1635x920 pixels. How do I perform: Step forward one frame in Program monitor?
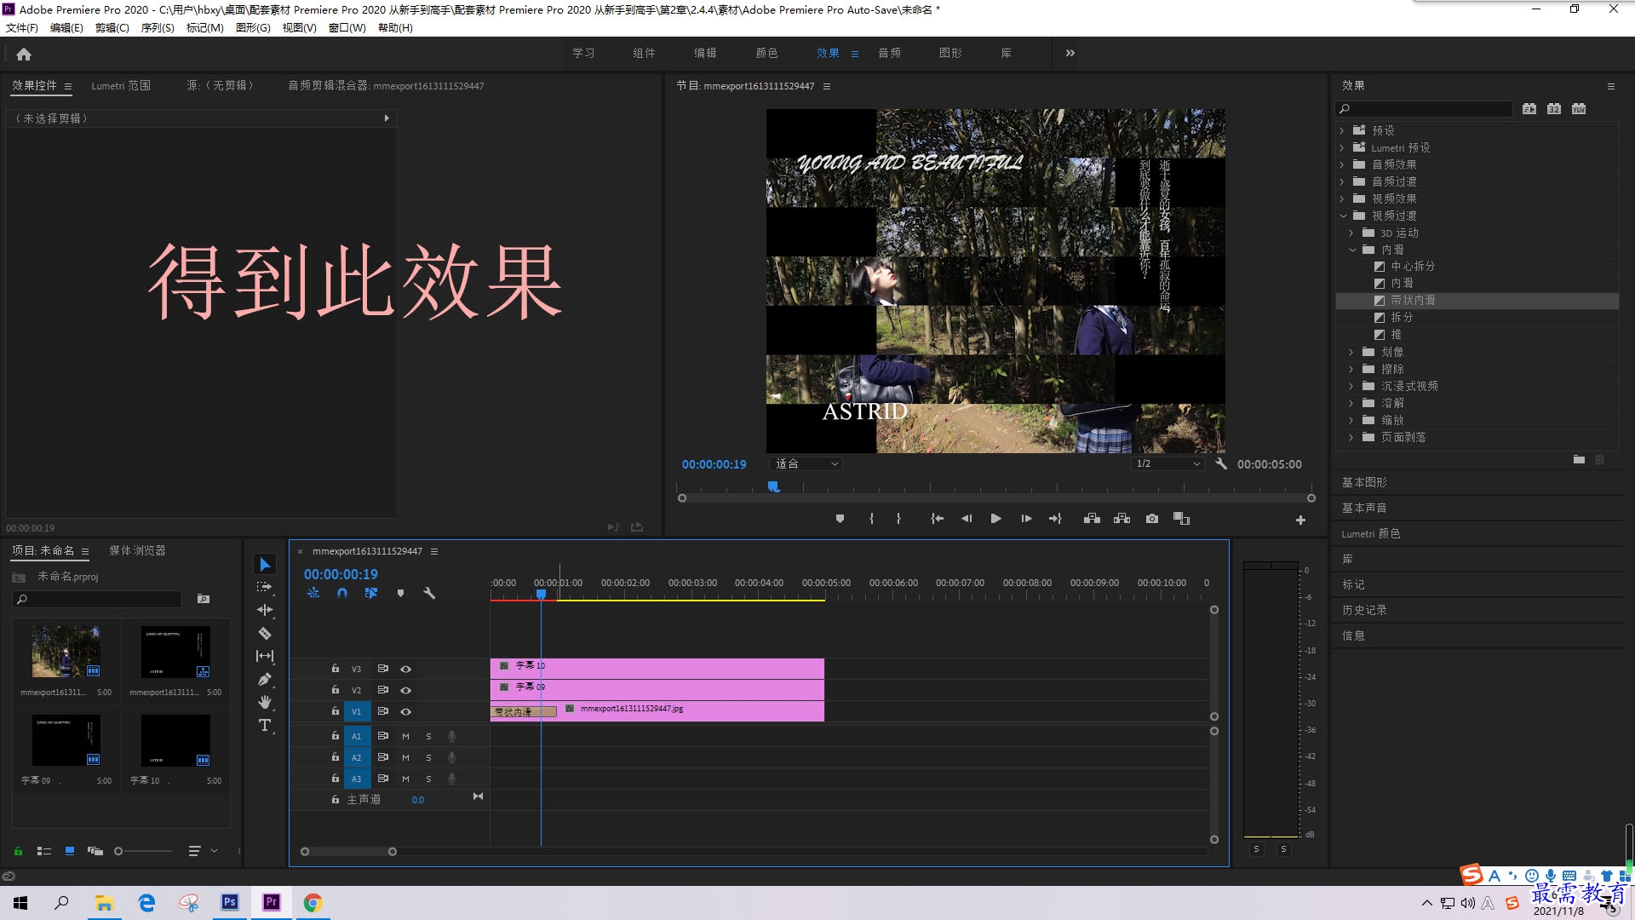coord(1026,519)
